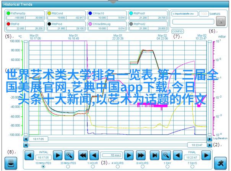Click the green FldTempSp color indicator
231x171 pixels.
click(8, 13)
